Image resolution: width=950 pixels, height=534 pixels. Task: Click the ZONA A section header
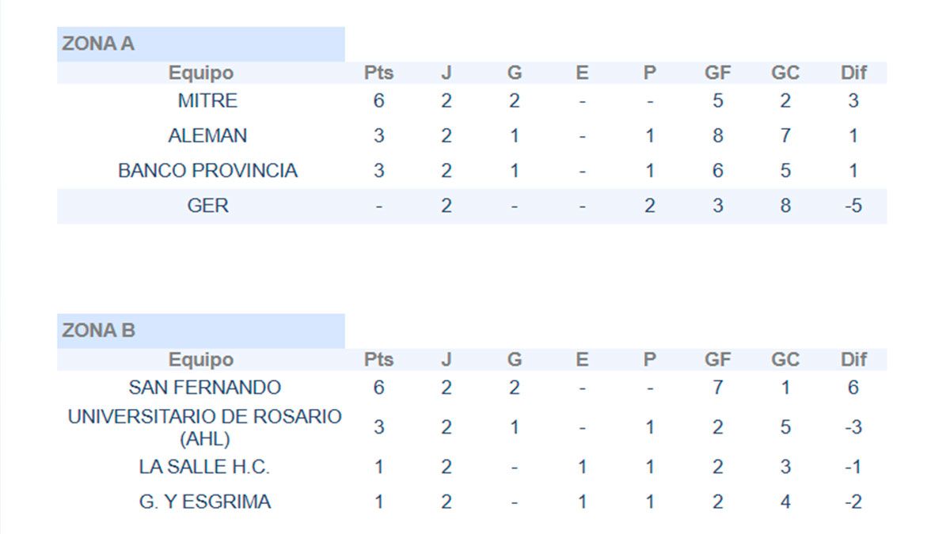pyautogui.click(x=98, y=44)
